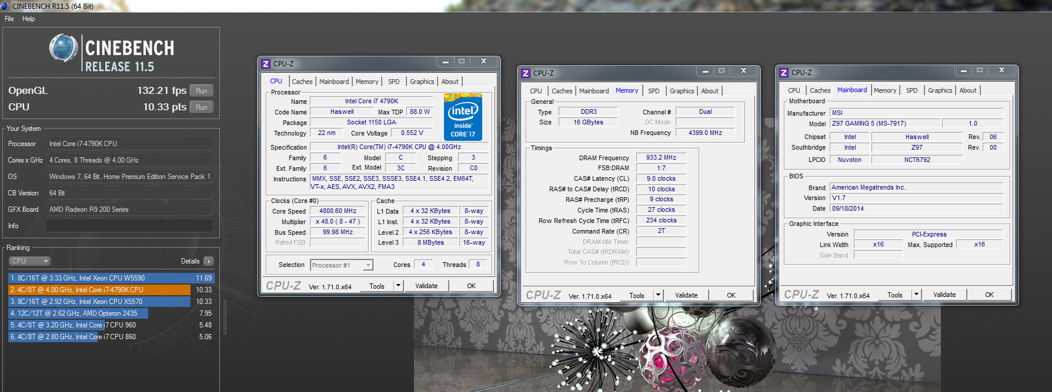This screenshot has height=392, width=1052.
Task: Expand Tools dropdown arrow in middle CPU-Z window
Action: tap(658, 296)
